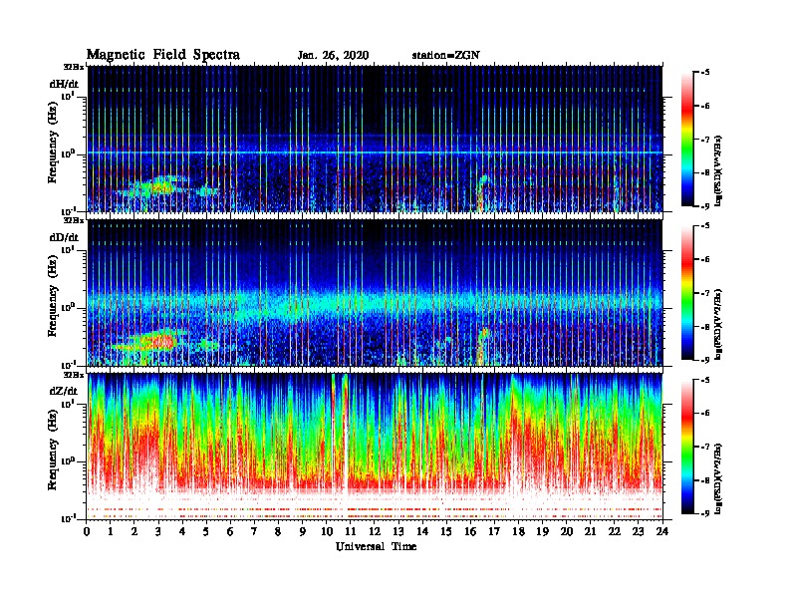Click the dD/dt panel color bar
Viewport: 789px width, 610px height.
(x=687, y=293)
